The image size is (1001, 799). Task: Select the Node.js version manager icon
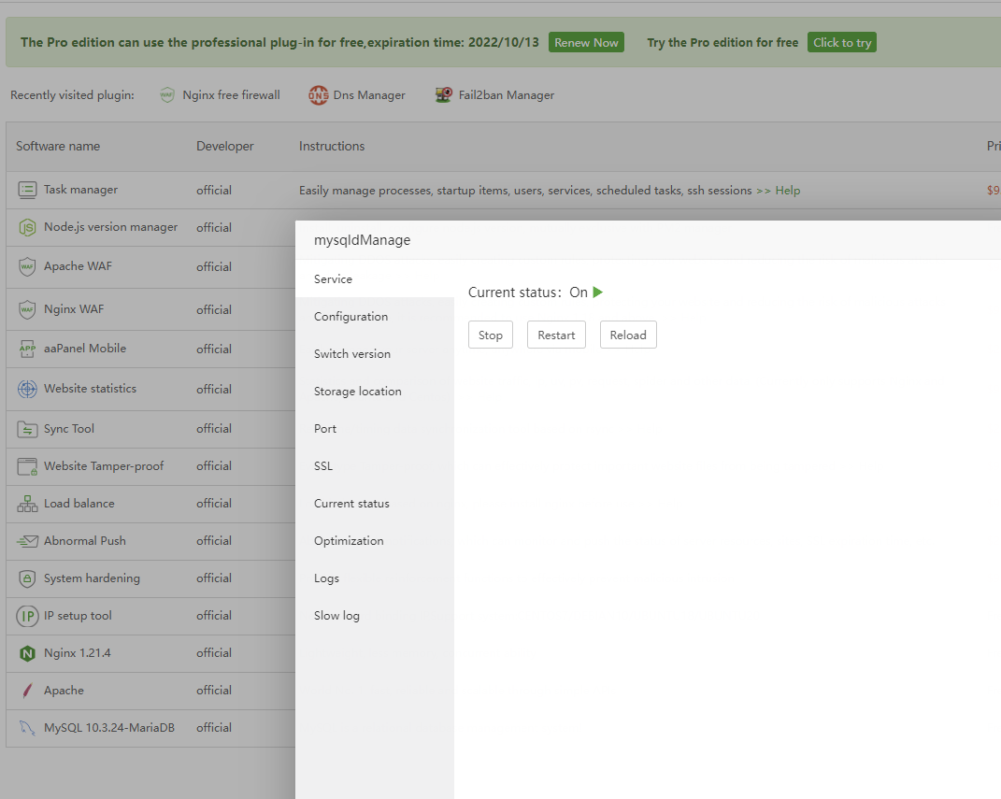(x=26, y=227)
